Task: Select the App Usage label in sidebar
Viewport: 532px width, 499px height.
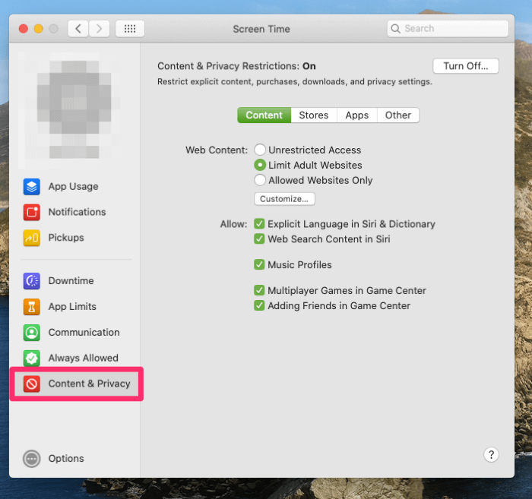Action: 73,186
